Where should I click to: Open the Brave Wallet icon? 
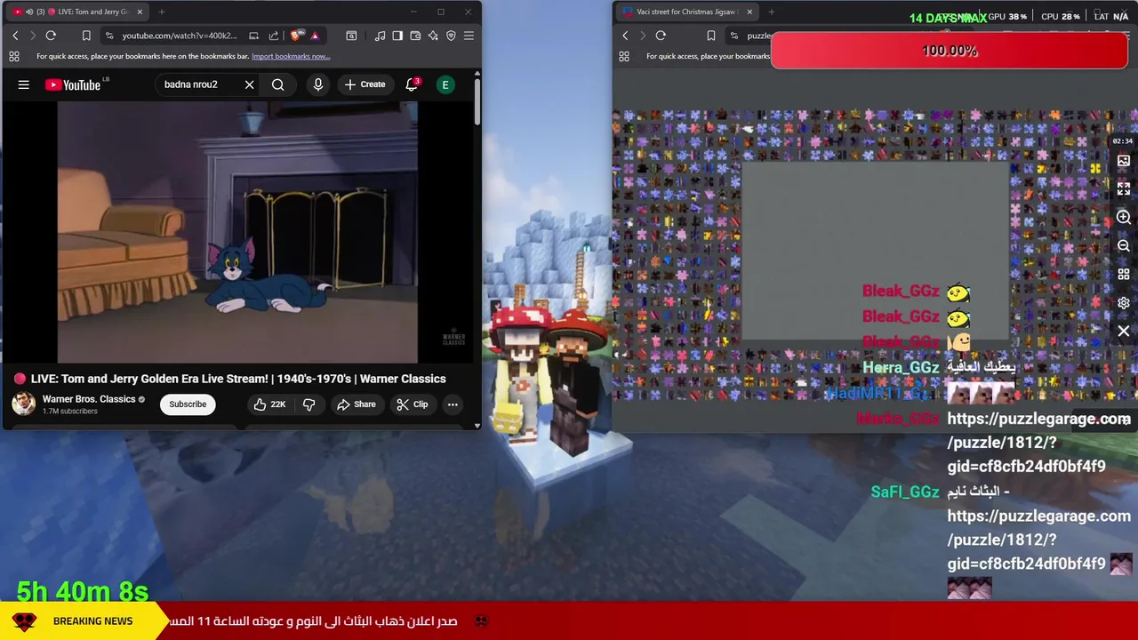(x=415, y=36)
